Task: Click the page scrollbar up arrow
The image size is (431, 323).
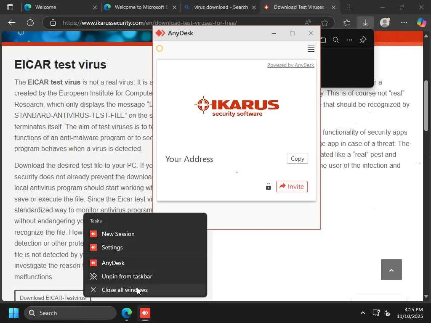Action: click(426, 36)
